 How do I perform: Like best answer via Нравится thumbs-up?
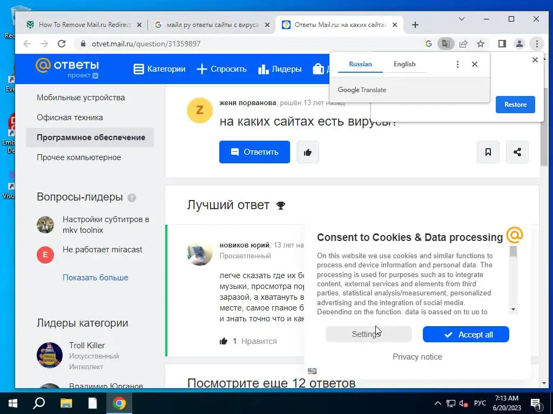pos(224,341)
